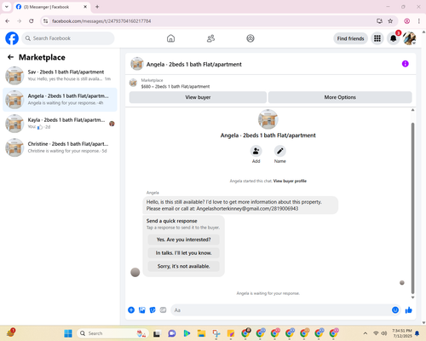Attach a photo or file icon
Viewport: 426px width, 341px height.
(142, 310)
